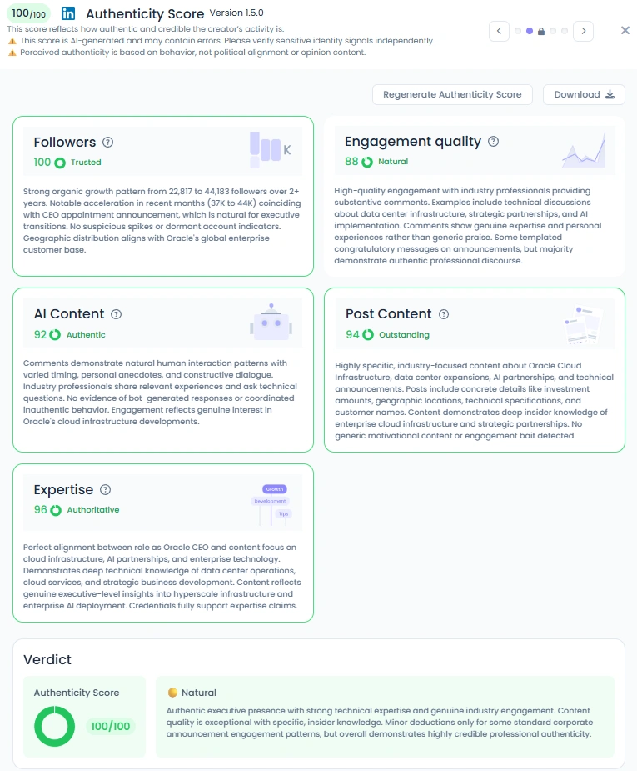637x771 pixels.
Task: Click the green Verdict score ring
Action: pyautogui.click(x=54, y=726)
